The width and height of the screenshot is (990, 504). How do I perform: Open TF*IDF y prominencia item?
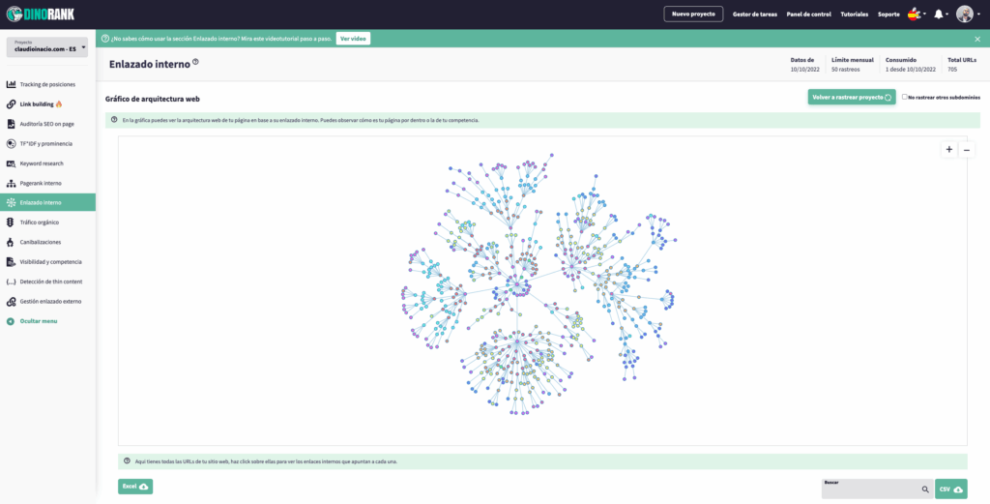tap(46, 144)
